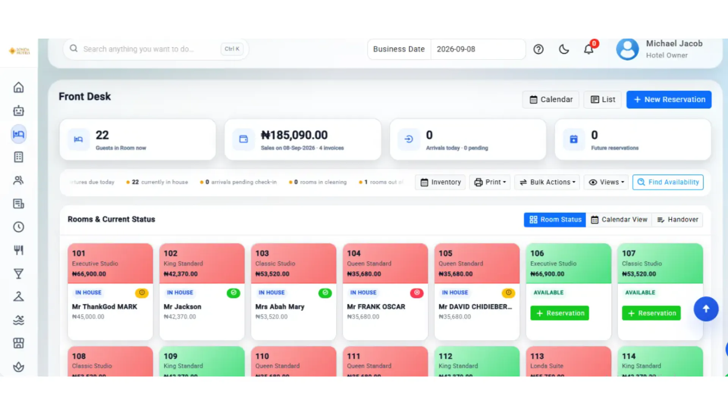Open the invoice document sidebar icon
This screenshot has height=409, width=728.
point(19,204)
